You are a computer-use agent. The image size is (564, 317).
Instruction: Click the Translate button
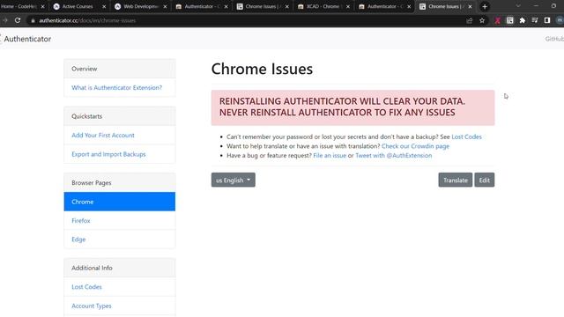tap(456, 180)
